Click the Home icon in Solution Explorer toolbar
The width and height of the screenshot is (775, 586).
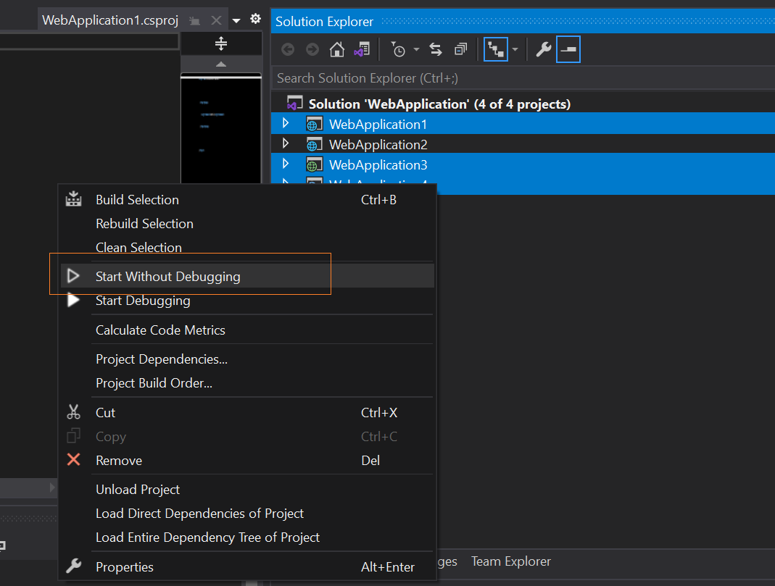point(336,49)
